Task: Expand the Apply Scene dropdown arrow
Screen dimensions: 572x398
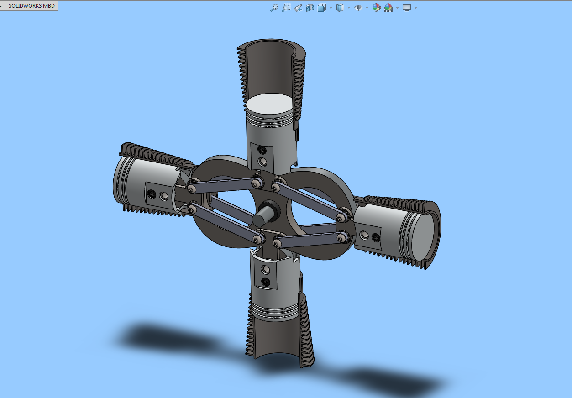Action: (x=397, y=8)
